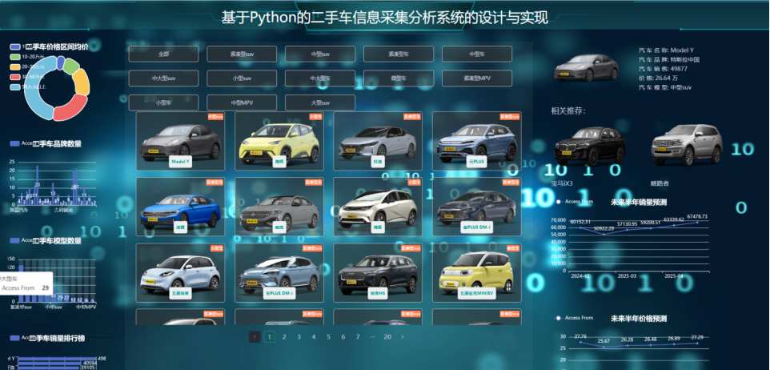The height and width of the screenshot is (370, 770).
Task: Go to page 5 in pagination
Action: pyautogui.click(x=328, y=336)
